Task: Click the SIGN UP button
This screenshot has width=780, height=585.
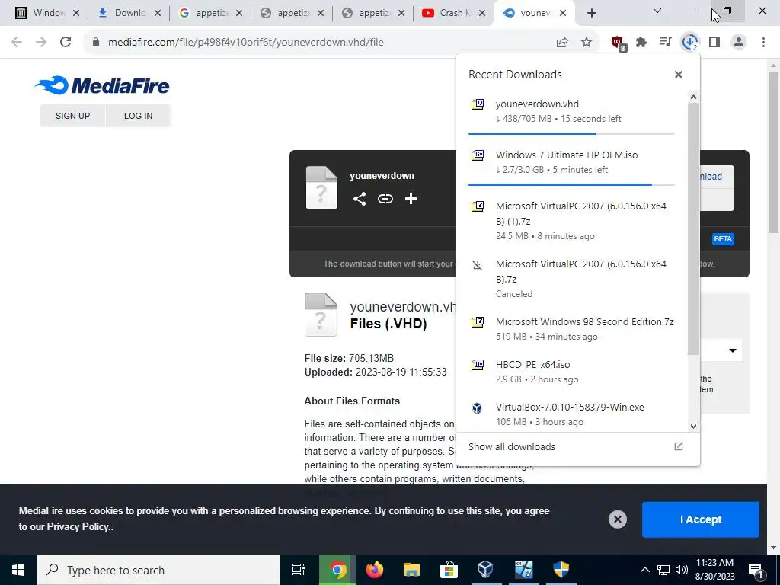Action: (x=72, y=116)
